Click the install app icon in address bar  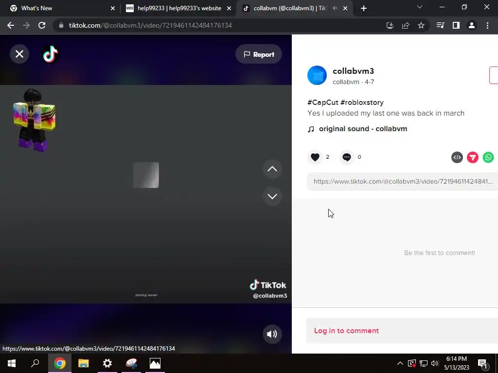point(390,25)
